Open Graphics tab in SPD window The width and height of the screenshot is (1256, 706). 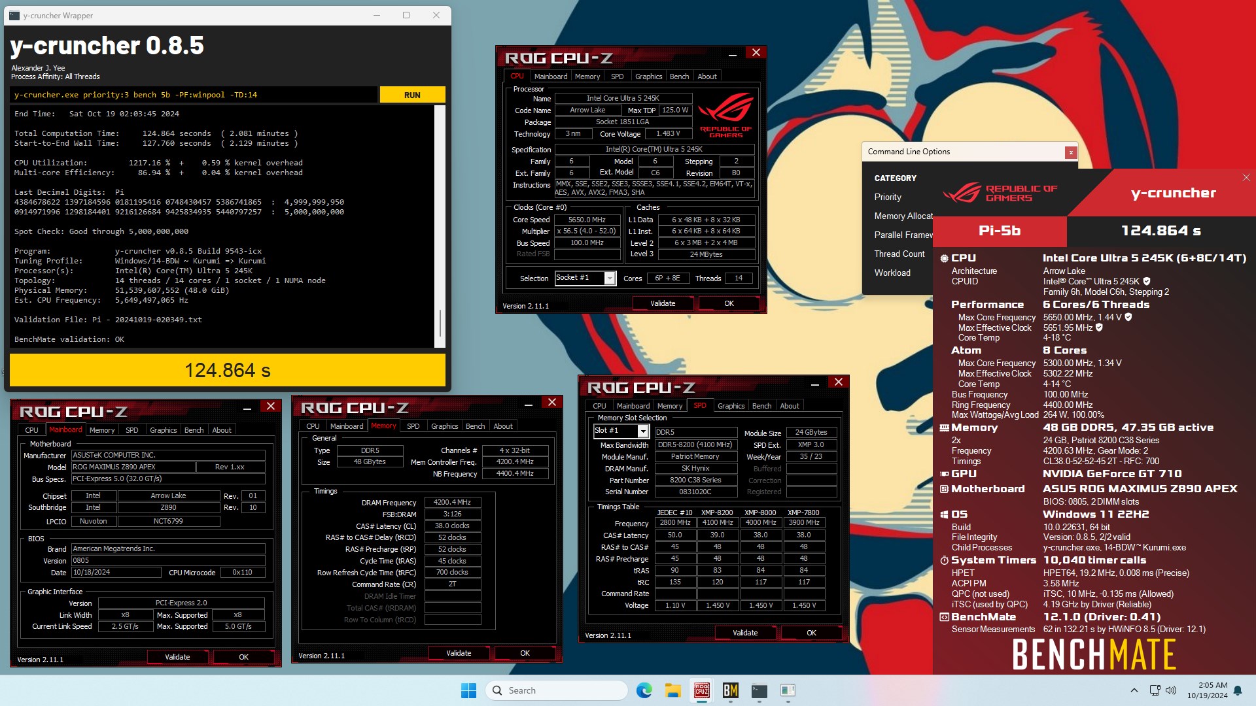coord(731,406)
